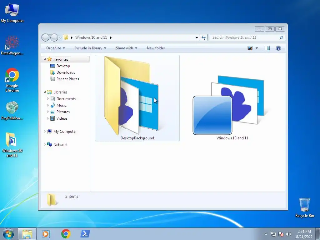This screenshot has width=320, height=240.
Task: Click the Start button orb
Action: click(x=8, y=234)
